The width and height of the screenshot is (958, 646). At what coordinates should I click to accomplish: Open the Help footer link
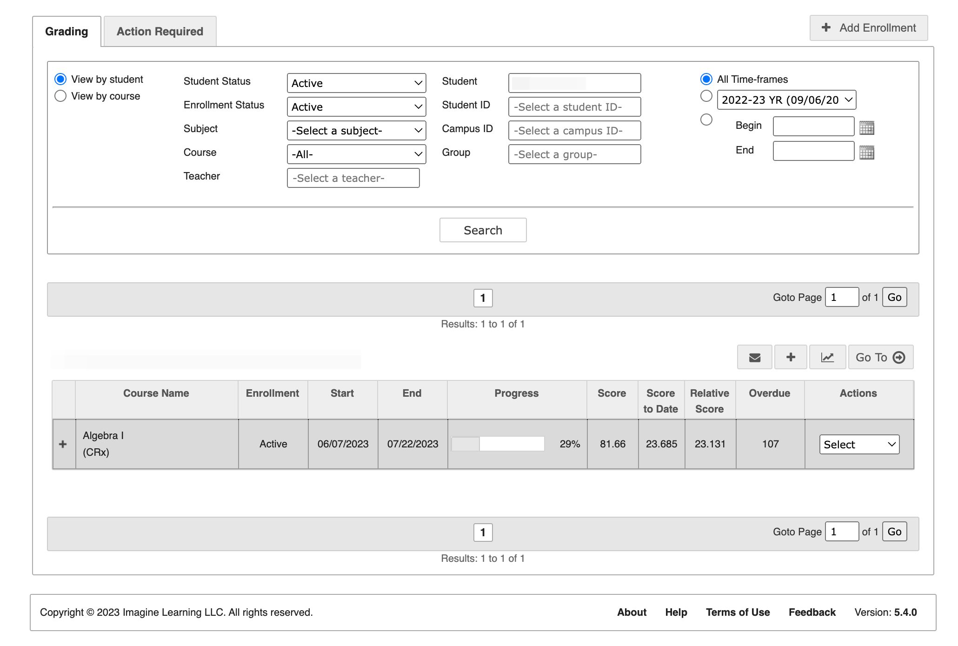(x=676, y=612)
